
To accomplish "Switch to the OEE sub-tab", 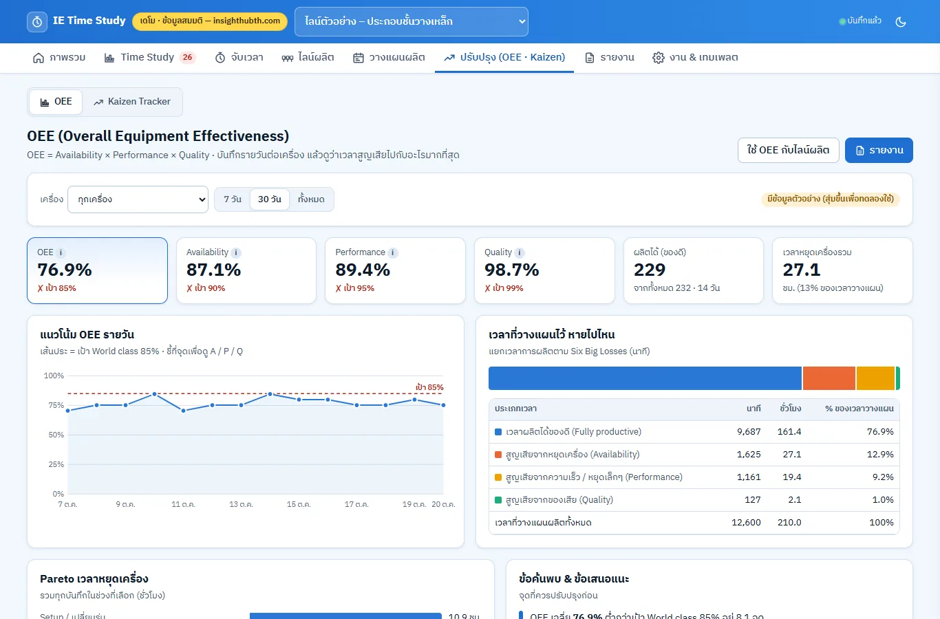I will 56,102.
